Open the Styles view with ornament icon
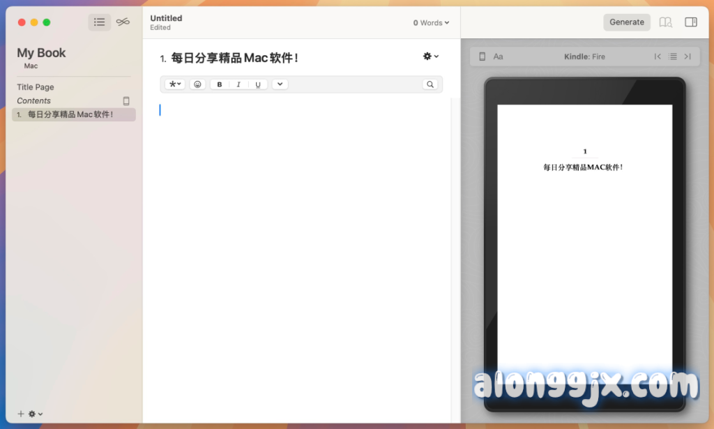The width and height of the screenshot is (714, 429). 123,22
